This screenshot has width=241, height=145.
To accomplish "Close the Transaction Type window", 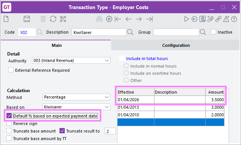I will click(x=234, y=7).
